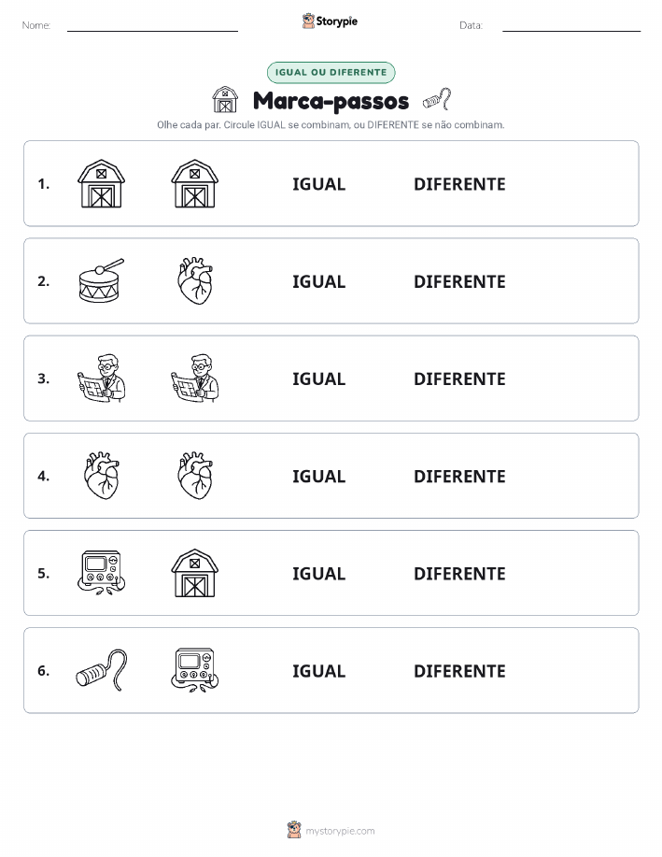The image size is (662, 857).
Task: Click the heart icon in row 2
Action: point(195,281)
